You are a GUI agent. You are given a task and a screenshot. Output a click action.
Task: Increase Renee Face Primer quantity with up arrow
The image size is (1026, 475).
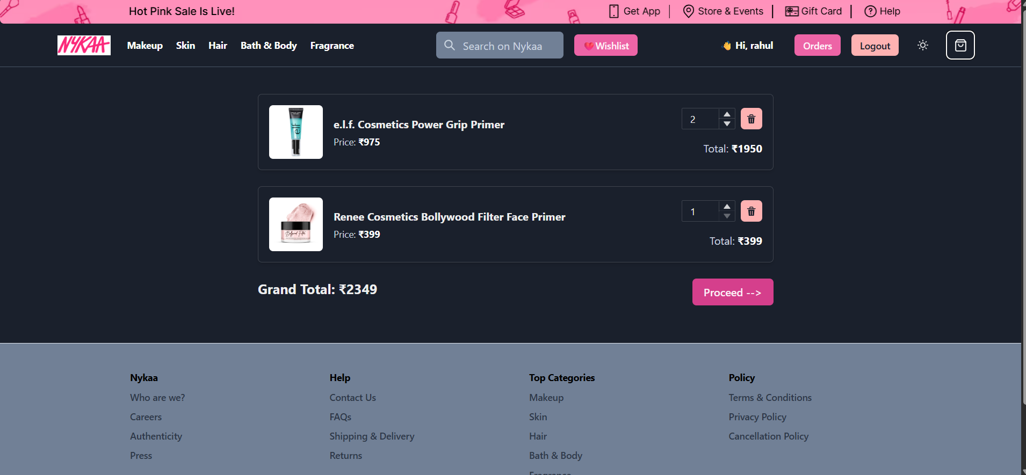click(727, 206)
